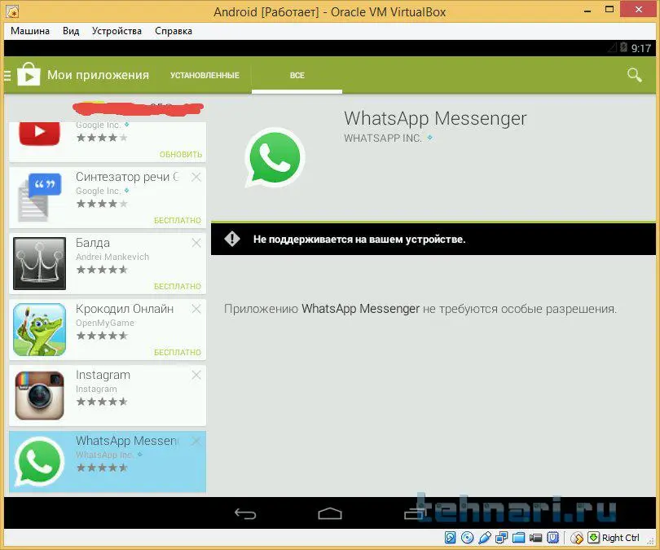Click the VirtualBox window title bar icon
Viewport: 660px width, 550px height.
[x=12, y=11]
